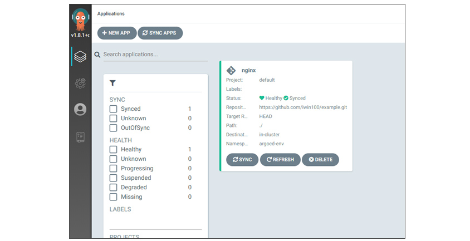Click the search magnifier icon
The width and height of the screenshot is (470, 241).
(x=97, y=55)
